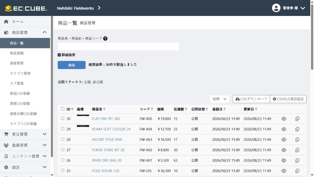Click the CSVダウンロード button
Viewport: 314px width, 177px height.
point(251,99)
